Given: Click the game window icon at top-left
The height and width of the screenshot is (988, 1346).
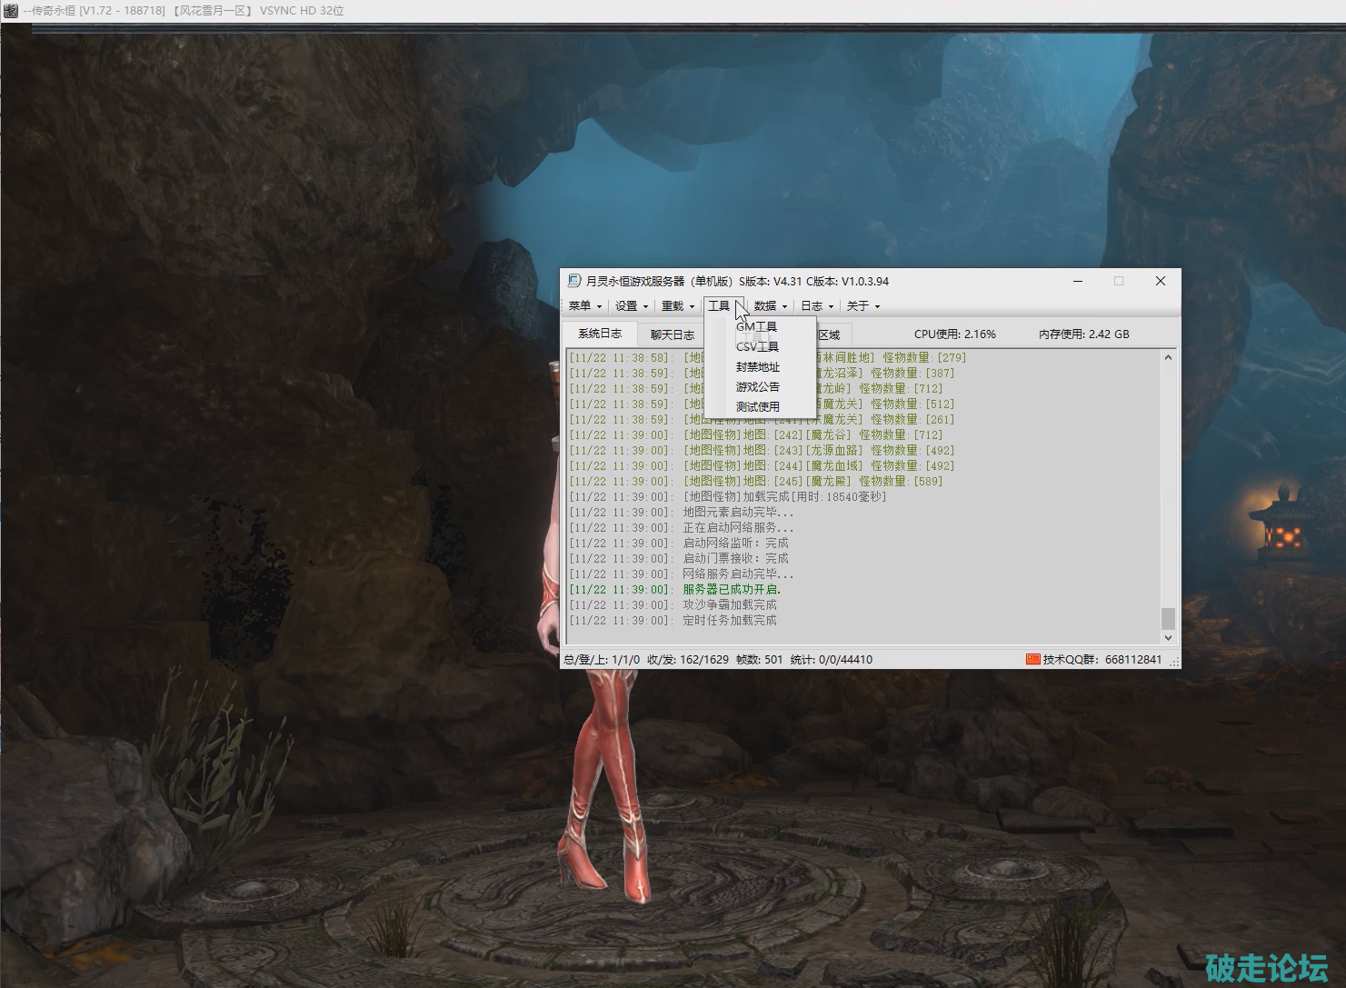Looking at the screenshot, I should pos(10,11).
